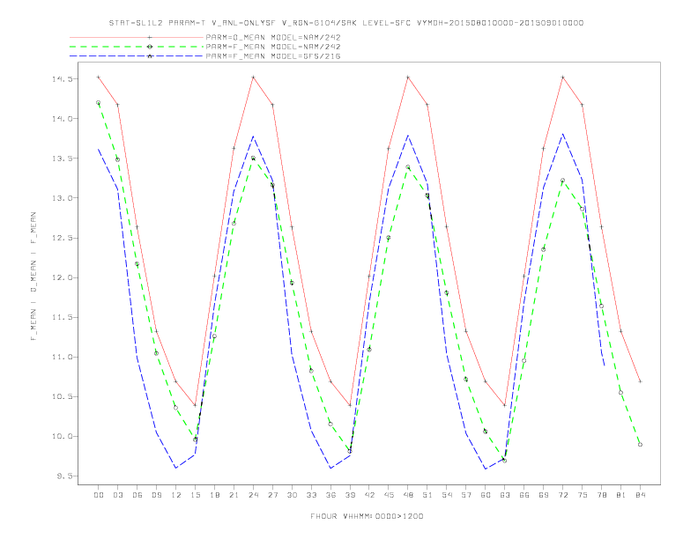Click y-axis tick value 12.5
698x539 pixels.
63,238
